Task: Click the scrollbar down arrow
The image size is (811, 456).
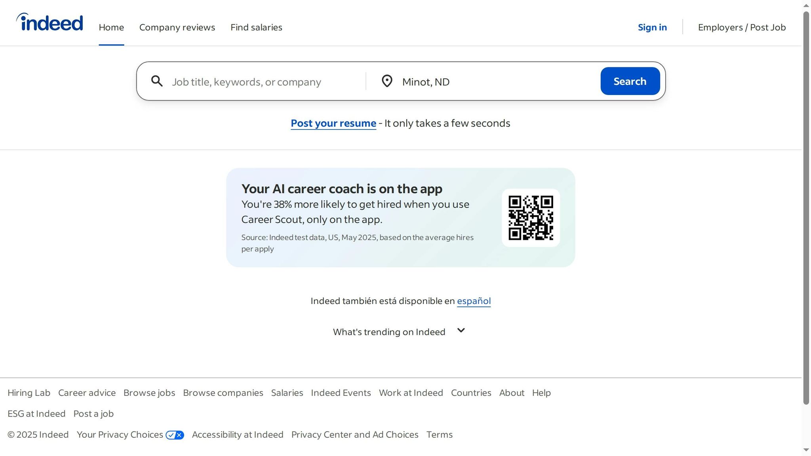Action: pyautogui.click(x=806, y=450)
